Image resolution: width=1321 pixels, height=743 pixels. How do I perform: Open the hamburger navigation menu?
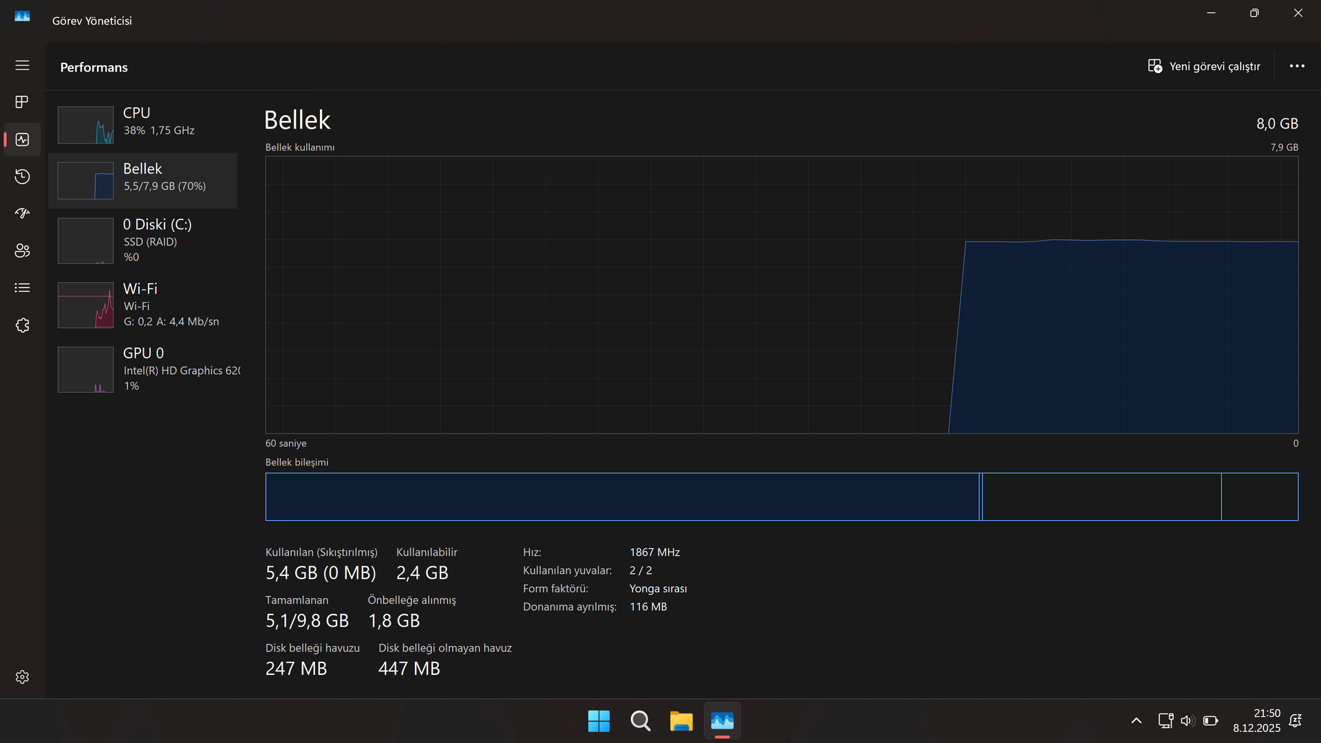(x=22, y=65)
